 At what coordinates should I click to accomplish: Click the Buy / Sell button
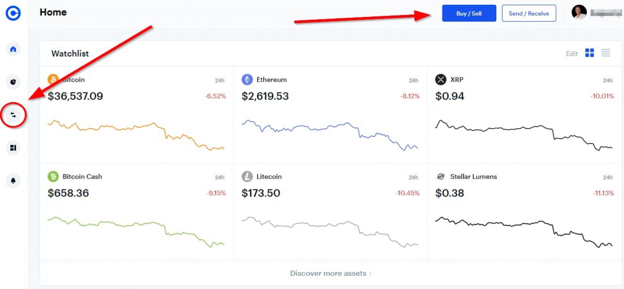pyautogui.click(x=469, y=13)
